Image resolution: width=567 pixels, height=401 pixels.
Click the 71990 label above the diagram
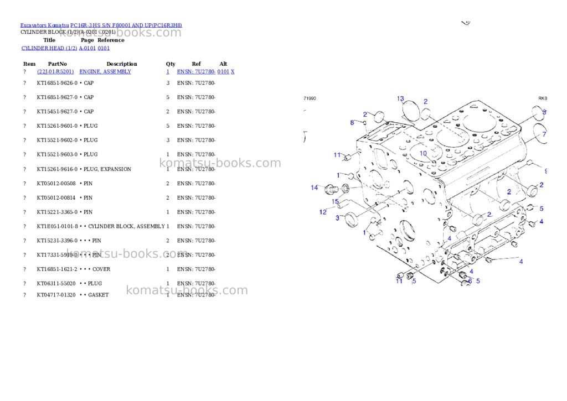click(x=310, y=98)
